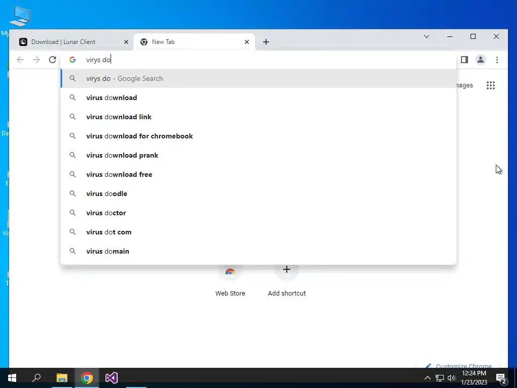Choose 'virus download' suggestion

point(259,98)
